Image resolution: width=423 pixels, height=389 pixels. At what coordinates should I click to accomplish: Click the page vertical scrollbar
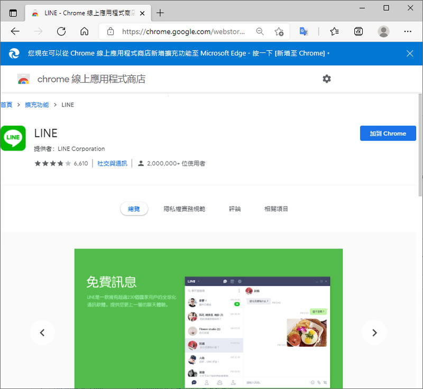tap(420, 145)
